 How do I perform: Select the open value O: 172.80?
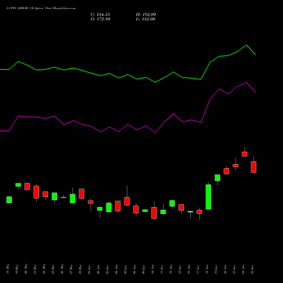coord(100,19)
